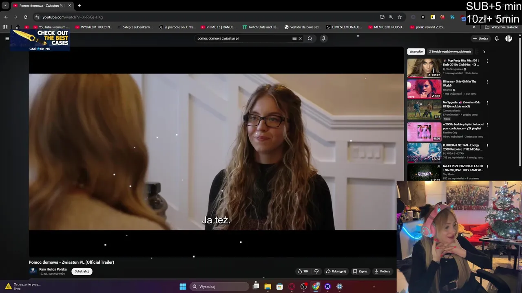Run search with the magnifier button
The width and height of the screenshot is (522, 293).
point(310,39)
